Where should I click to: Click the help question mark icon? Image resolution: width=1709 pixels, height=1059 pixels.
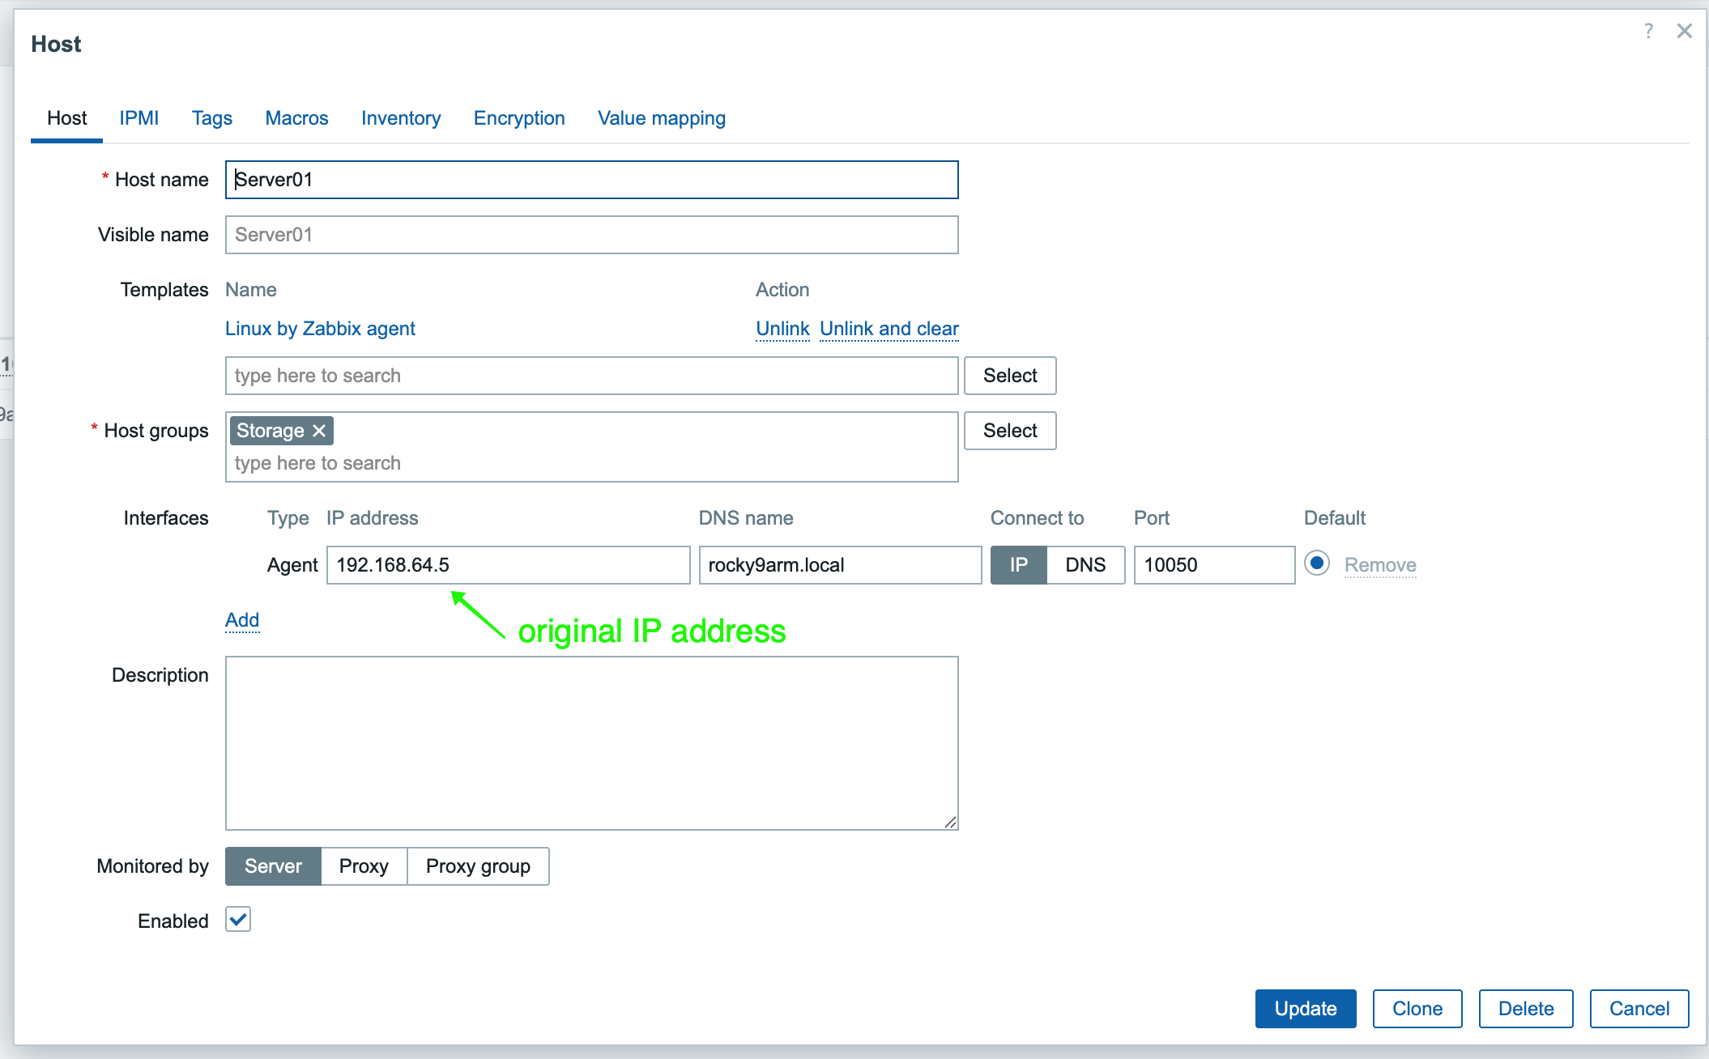click(1648, 32)
